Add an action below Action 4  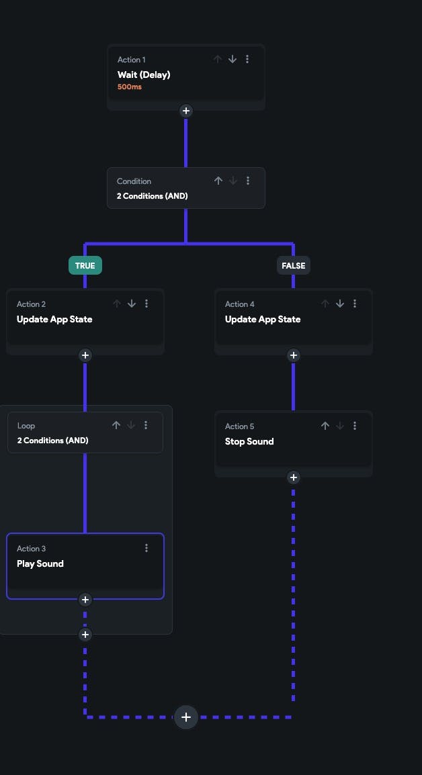point(293,355)
